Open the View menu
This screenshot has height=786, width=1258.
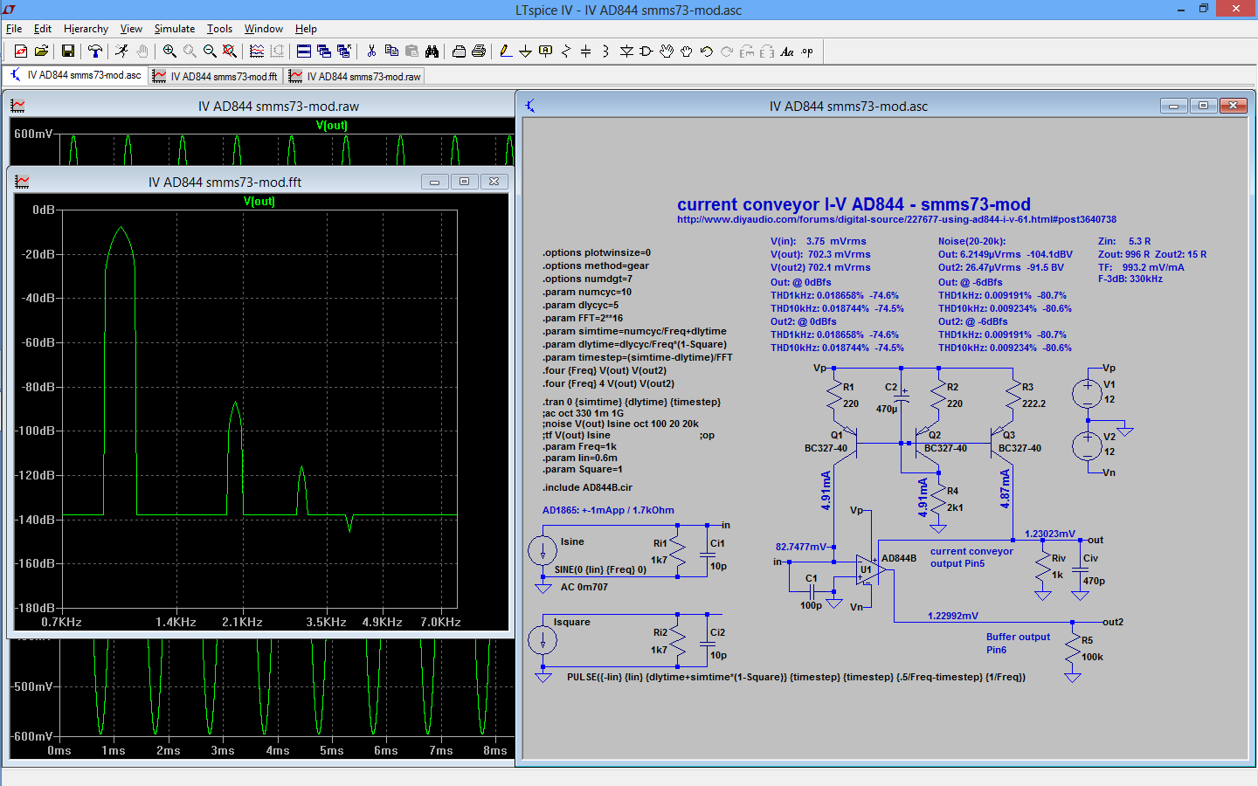[x=131, y=29]
